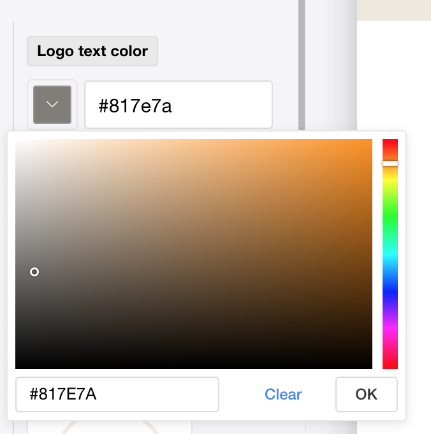Confirm the color with OK
Screen dimensions: 431x434
367,394
